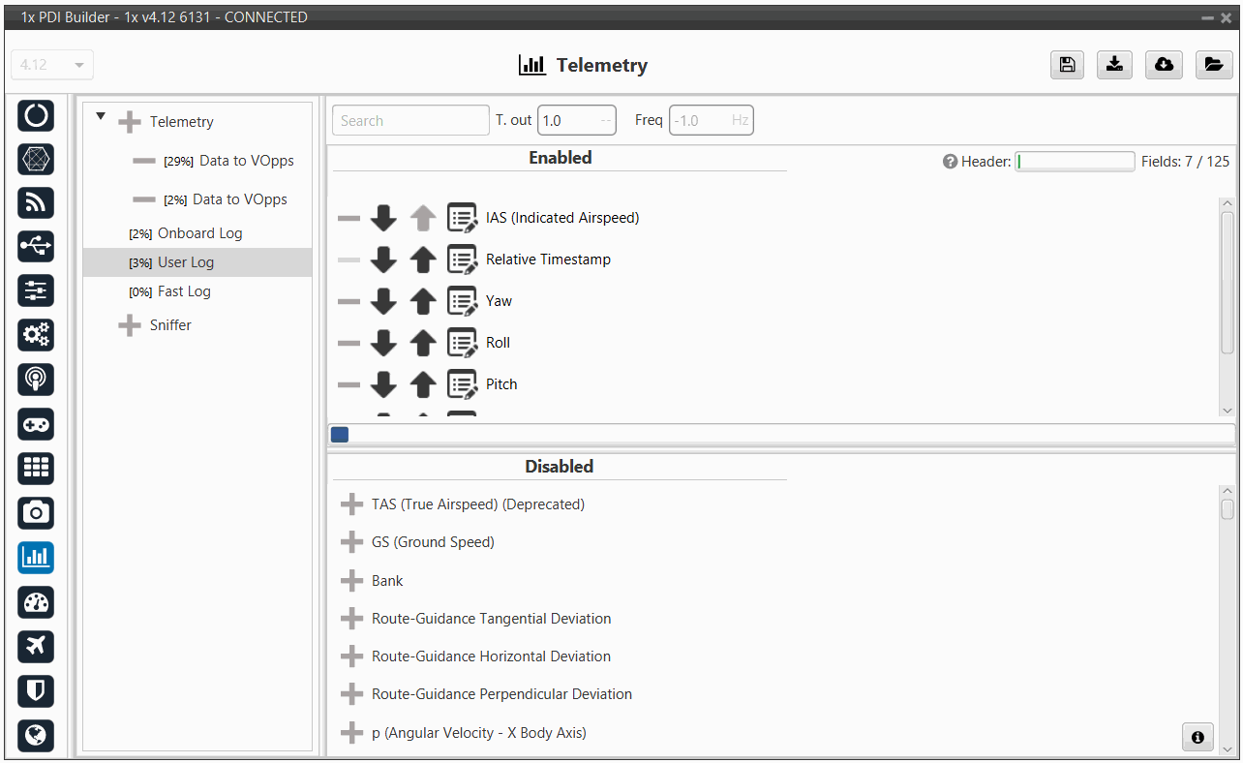The height and width of the screenshot is (763, 1243).
Task: Move Pitch field up in list
Action: click(422, 384)
